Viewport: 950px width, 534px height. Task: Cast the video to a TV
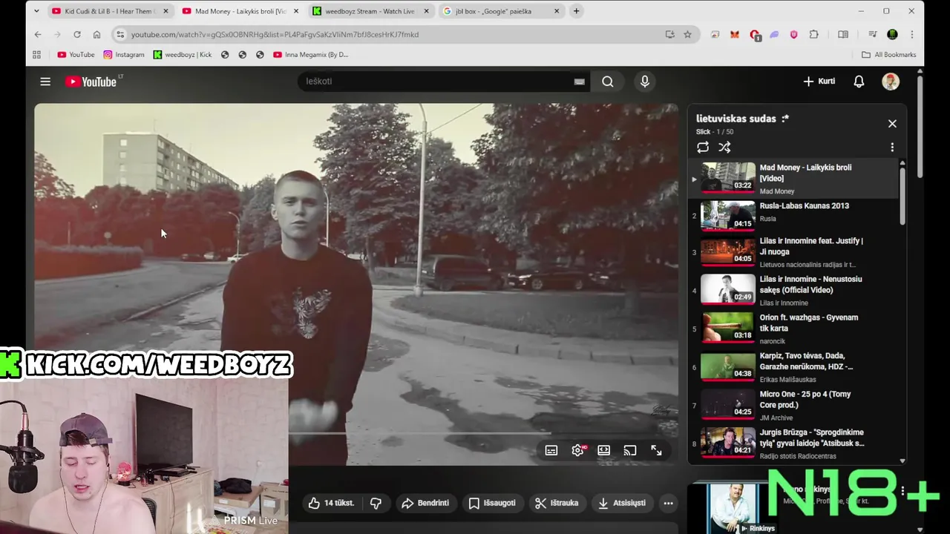pyautogui.click(x=630, y=450)
